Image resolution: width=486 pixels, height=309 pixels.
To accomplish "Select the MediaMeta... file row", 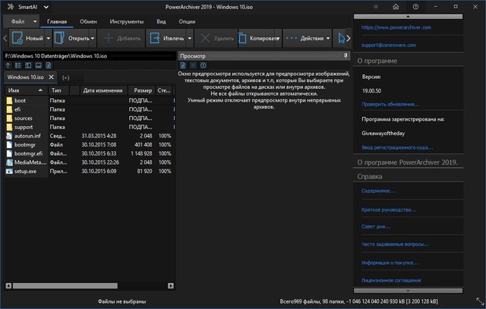I will click(x=90, y=162).
